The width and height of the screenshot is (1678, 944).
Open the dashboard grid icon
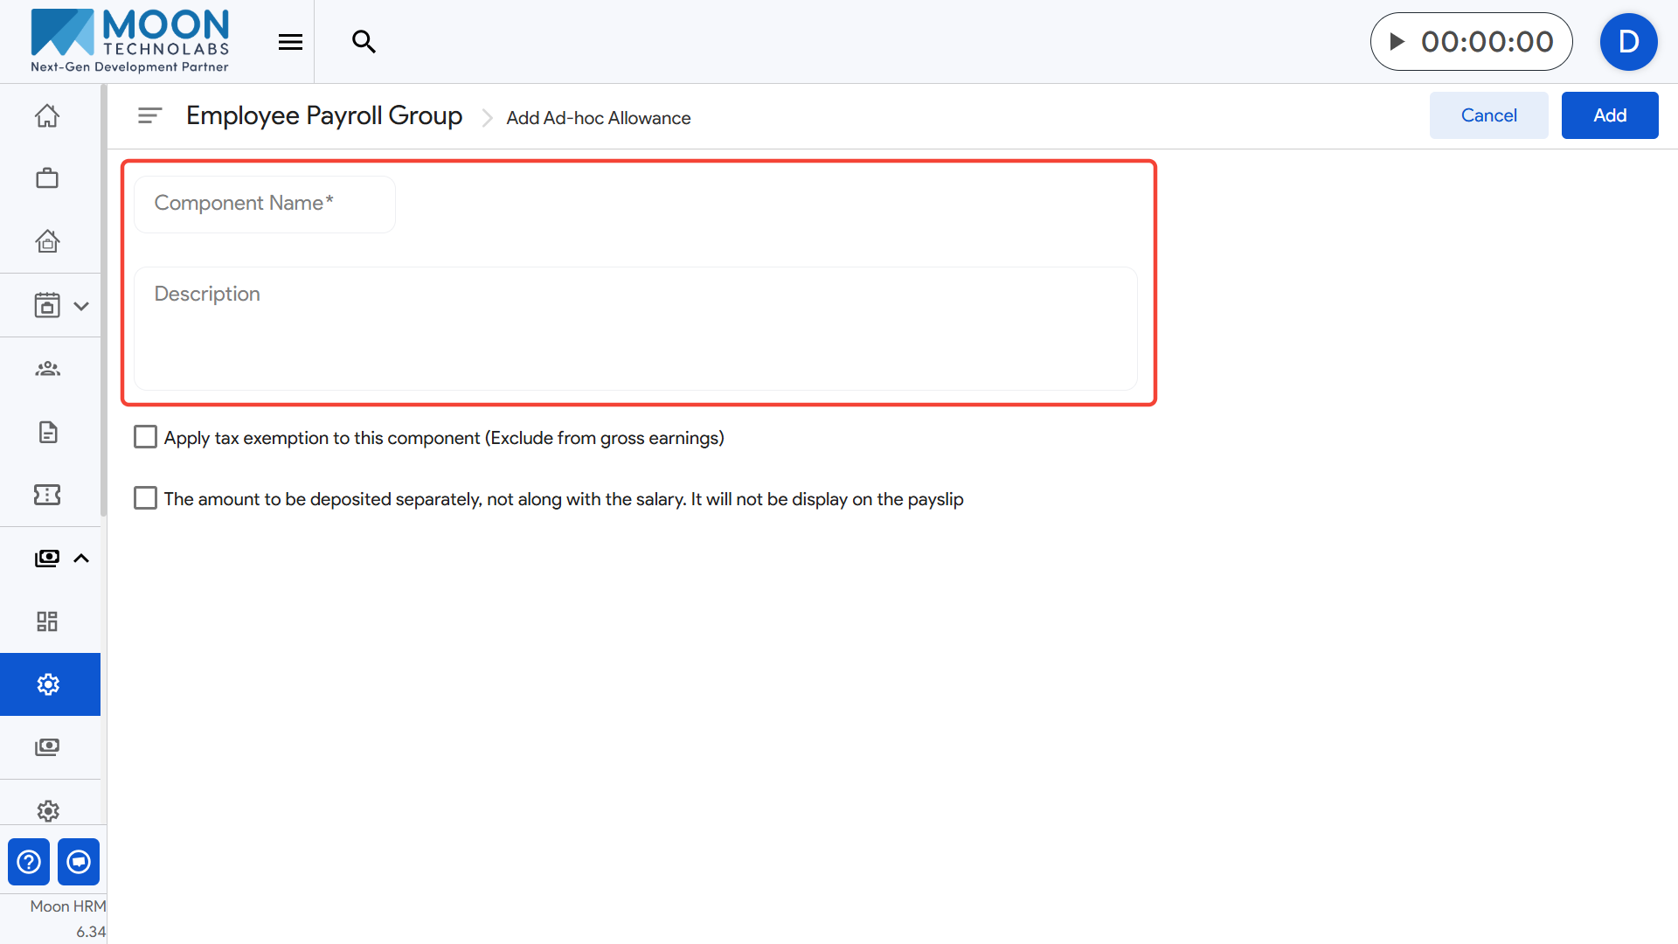(47, 621)
